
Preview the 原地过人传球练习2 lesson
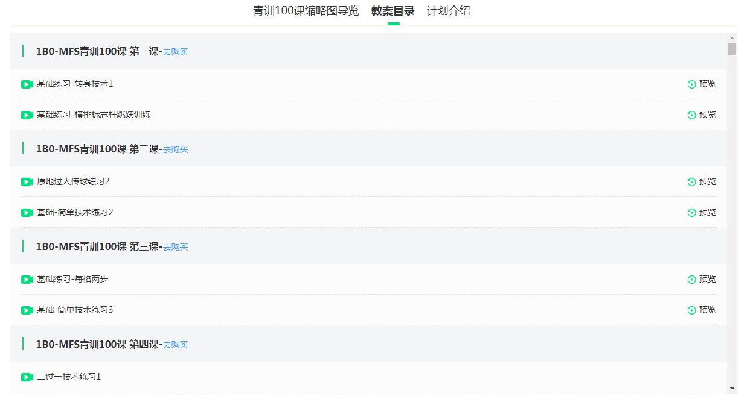702,182
